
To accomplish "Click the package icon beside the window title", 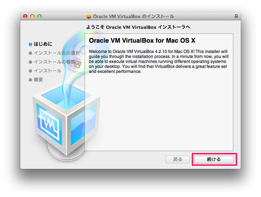I will click(89, 16).
